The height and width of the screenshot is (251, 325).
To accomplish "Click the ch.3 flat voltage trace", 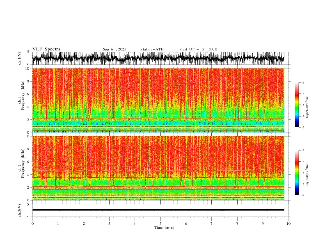I will click(158, 210).
